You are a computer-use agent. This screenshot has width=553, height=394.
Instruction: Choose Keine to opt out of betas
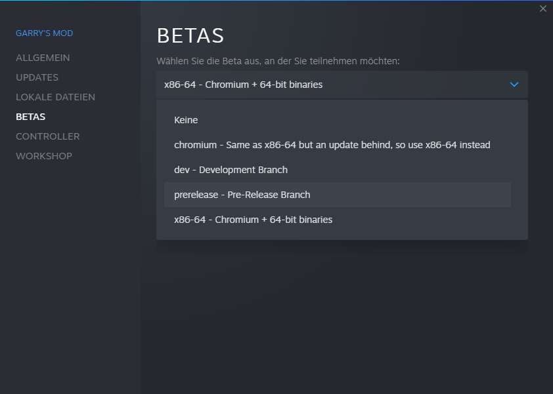pyautogui.click(x=337, y=120)
